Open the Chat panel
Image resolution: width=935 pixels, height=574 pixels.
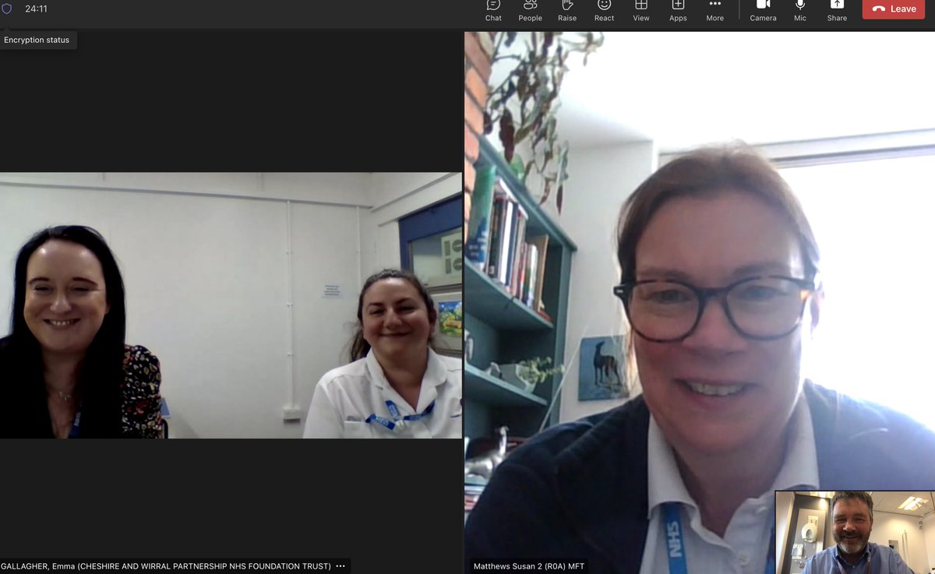coord(493,11)
